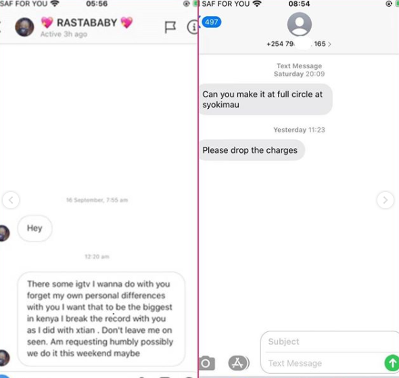Open the App Store apps icon
The height and width of the screenshot is (378, 399).
(x=239, y=363)
